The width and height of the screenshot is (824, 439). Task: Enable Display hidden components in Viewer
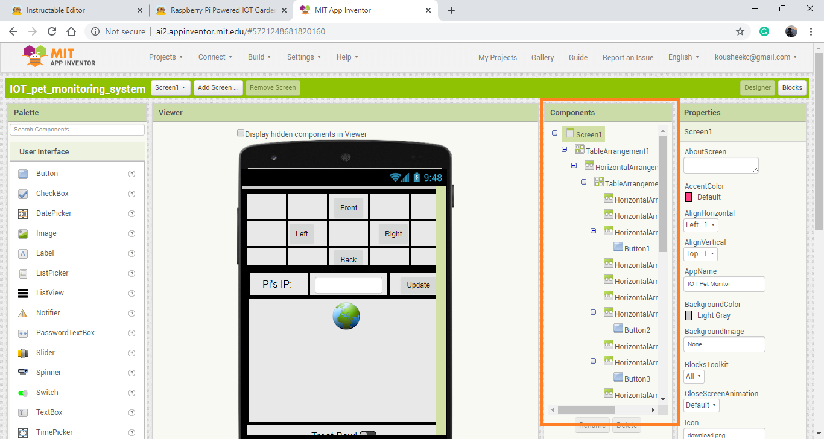pyautogui.click(x=241, y=133)
